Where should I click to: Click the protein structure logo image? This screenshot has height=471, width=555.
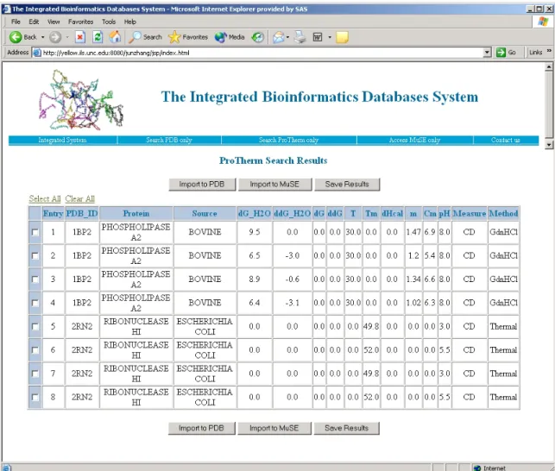pyautogui.click(x=81, y=100)
